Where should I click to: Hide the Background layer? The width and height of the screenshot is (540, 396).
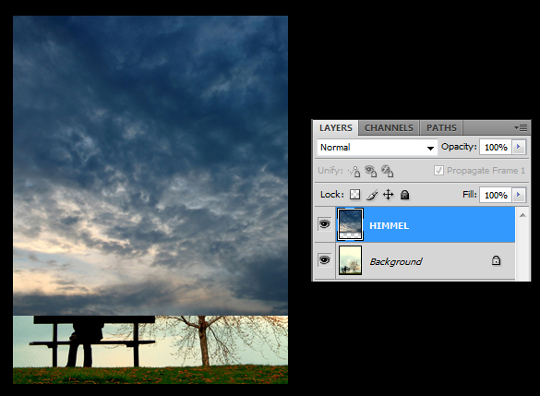pyautogui.click(x=324, y=260)
